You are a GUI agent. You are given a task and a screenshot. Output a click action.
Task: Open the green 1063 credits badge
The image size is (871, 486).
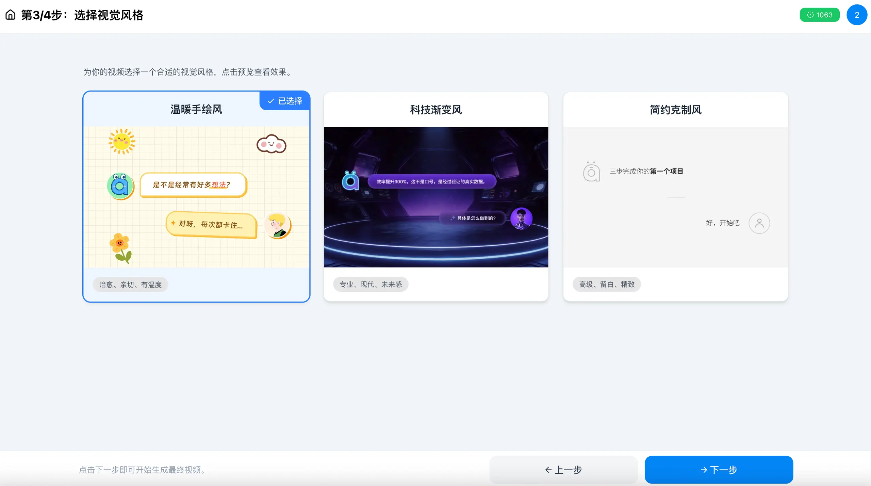pos(819,15)
